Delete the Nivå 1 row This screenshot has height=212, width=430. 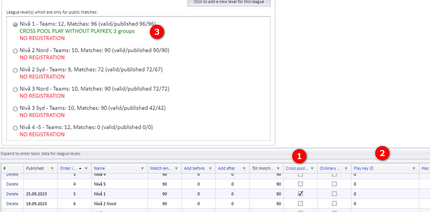coord(12,194)
